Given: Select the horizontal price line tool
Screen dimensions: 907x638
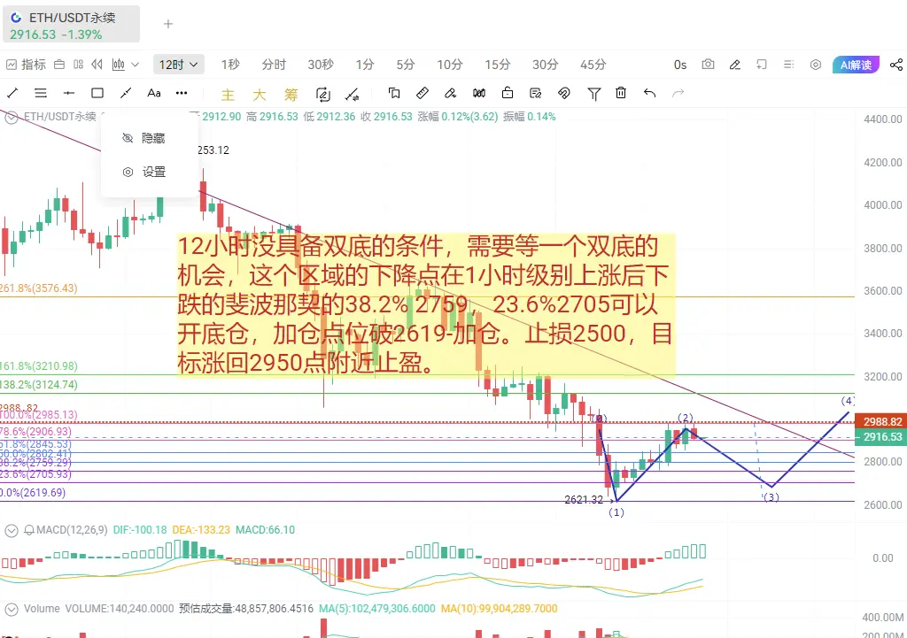Looking at the screenshot, I should pos(69,92).
